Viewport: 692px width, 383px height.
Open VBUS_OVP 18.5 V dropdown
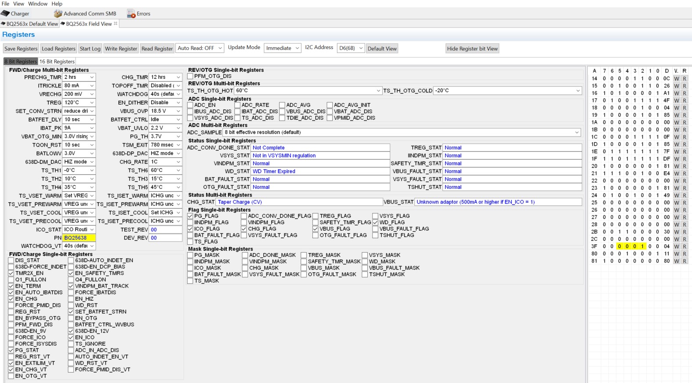click(166, 111)
